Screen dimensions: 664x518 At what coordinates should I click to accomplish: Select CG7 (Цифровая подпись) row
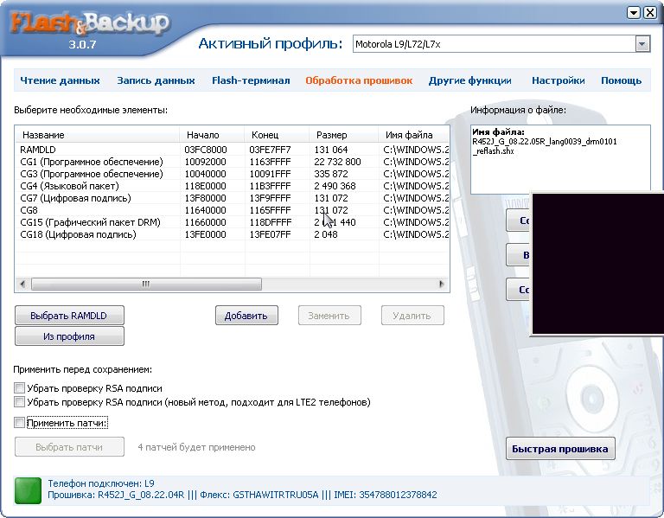(x=232, y=198)
